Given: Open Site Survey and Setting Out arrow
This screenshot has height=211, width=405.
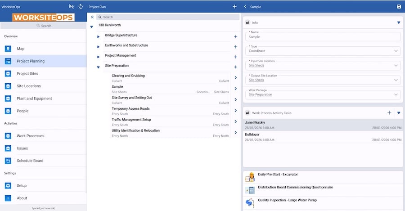Looking at the screenshot, I should coord(235,99).
